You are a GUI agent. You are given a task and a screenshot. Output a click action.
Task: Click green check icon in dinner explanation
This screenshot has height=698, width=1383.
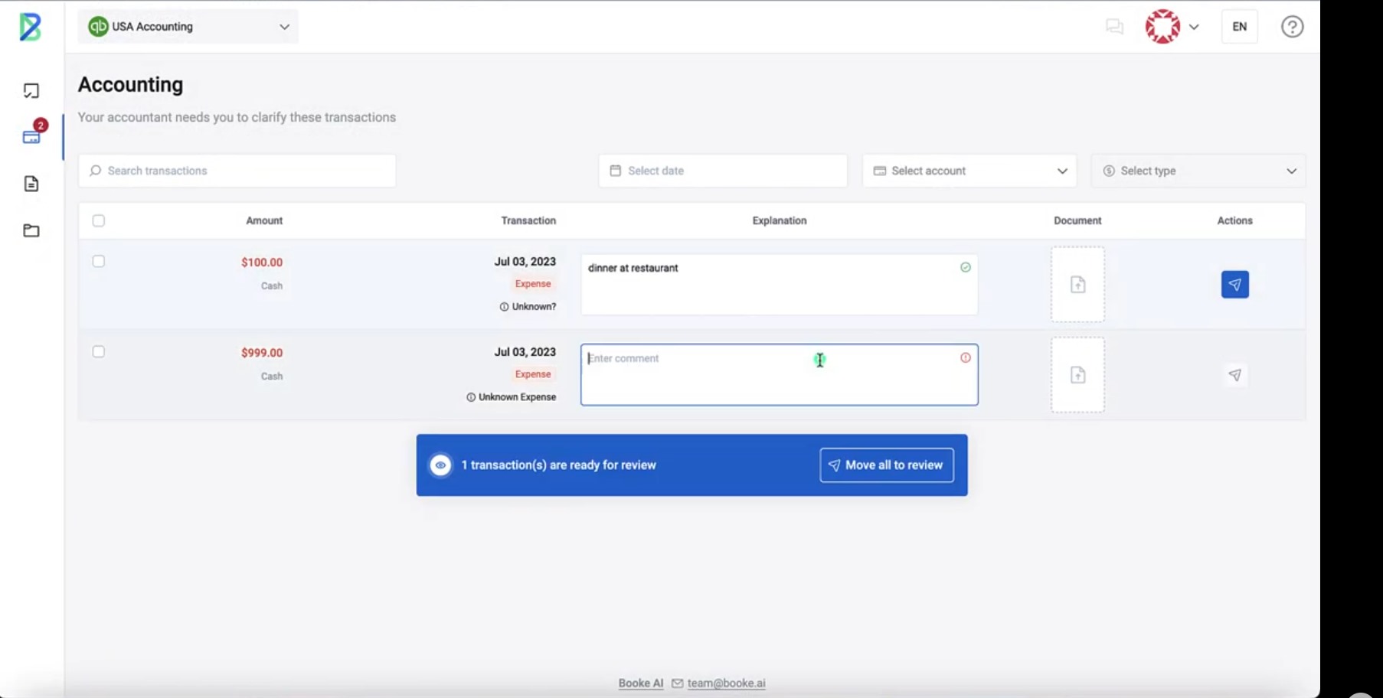click(x=966, y=267)
